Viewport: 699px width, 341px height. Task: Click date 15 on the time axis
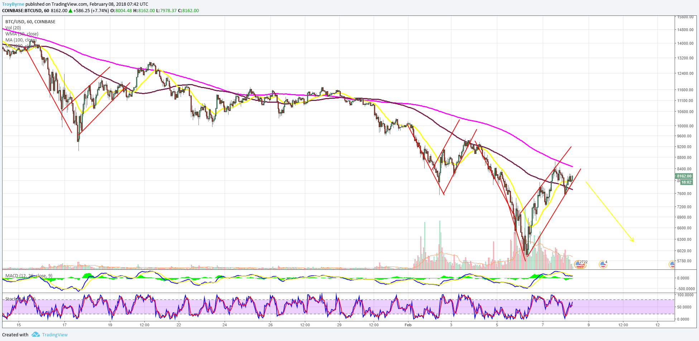tap(19, 325)
